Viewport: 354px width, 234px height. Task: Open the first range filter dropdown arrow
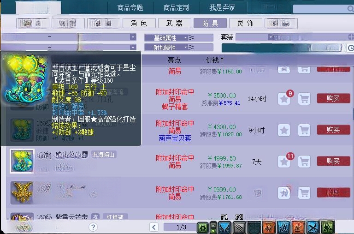click(133, 37)
